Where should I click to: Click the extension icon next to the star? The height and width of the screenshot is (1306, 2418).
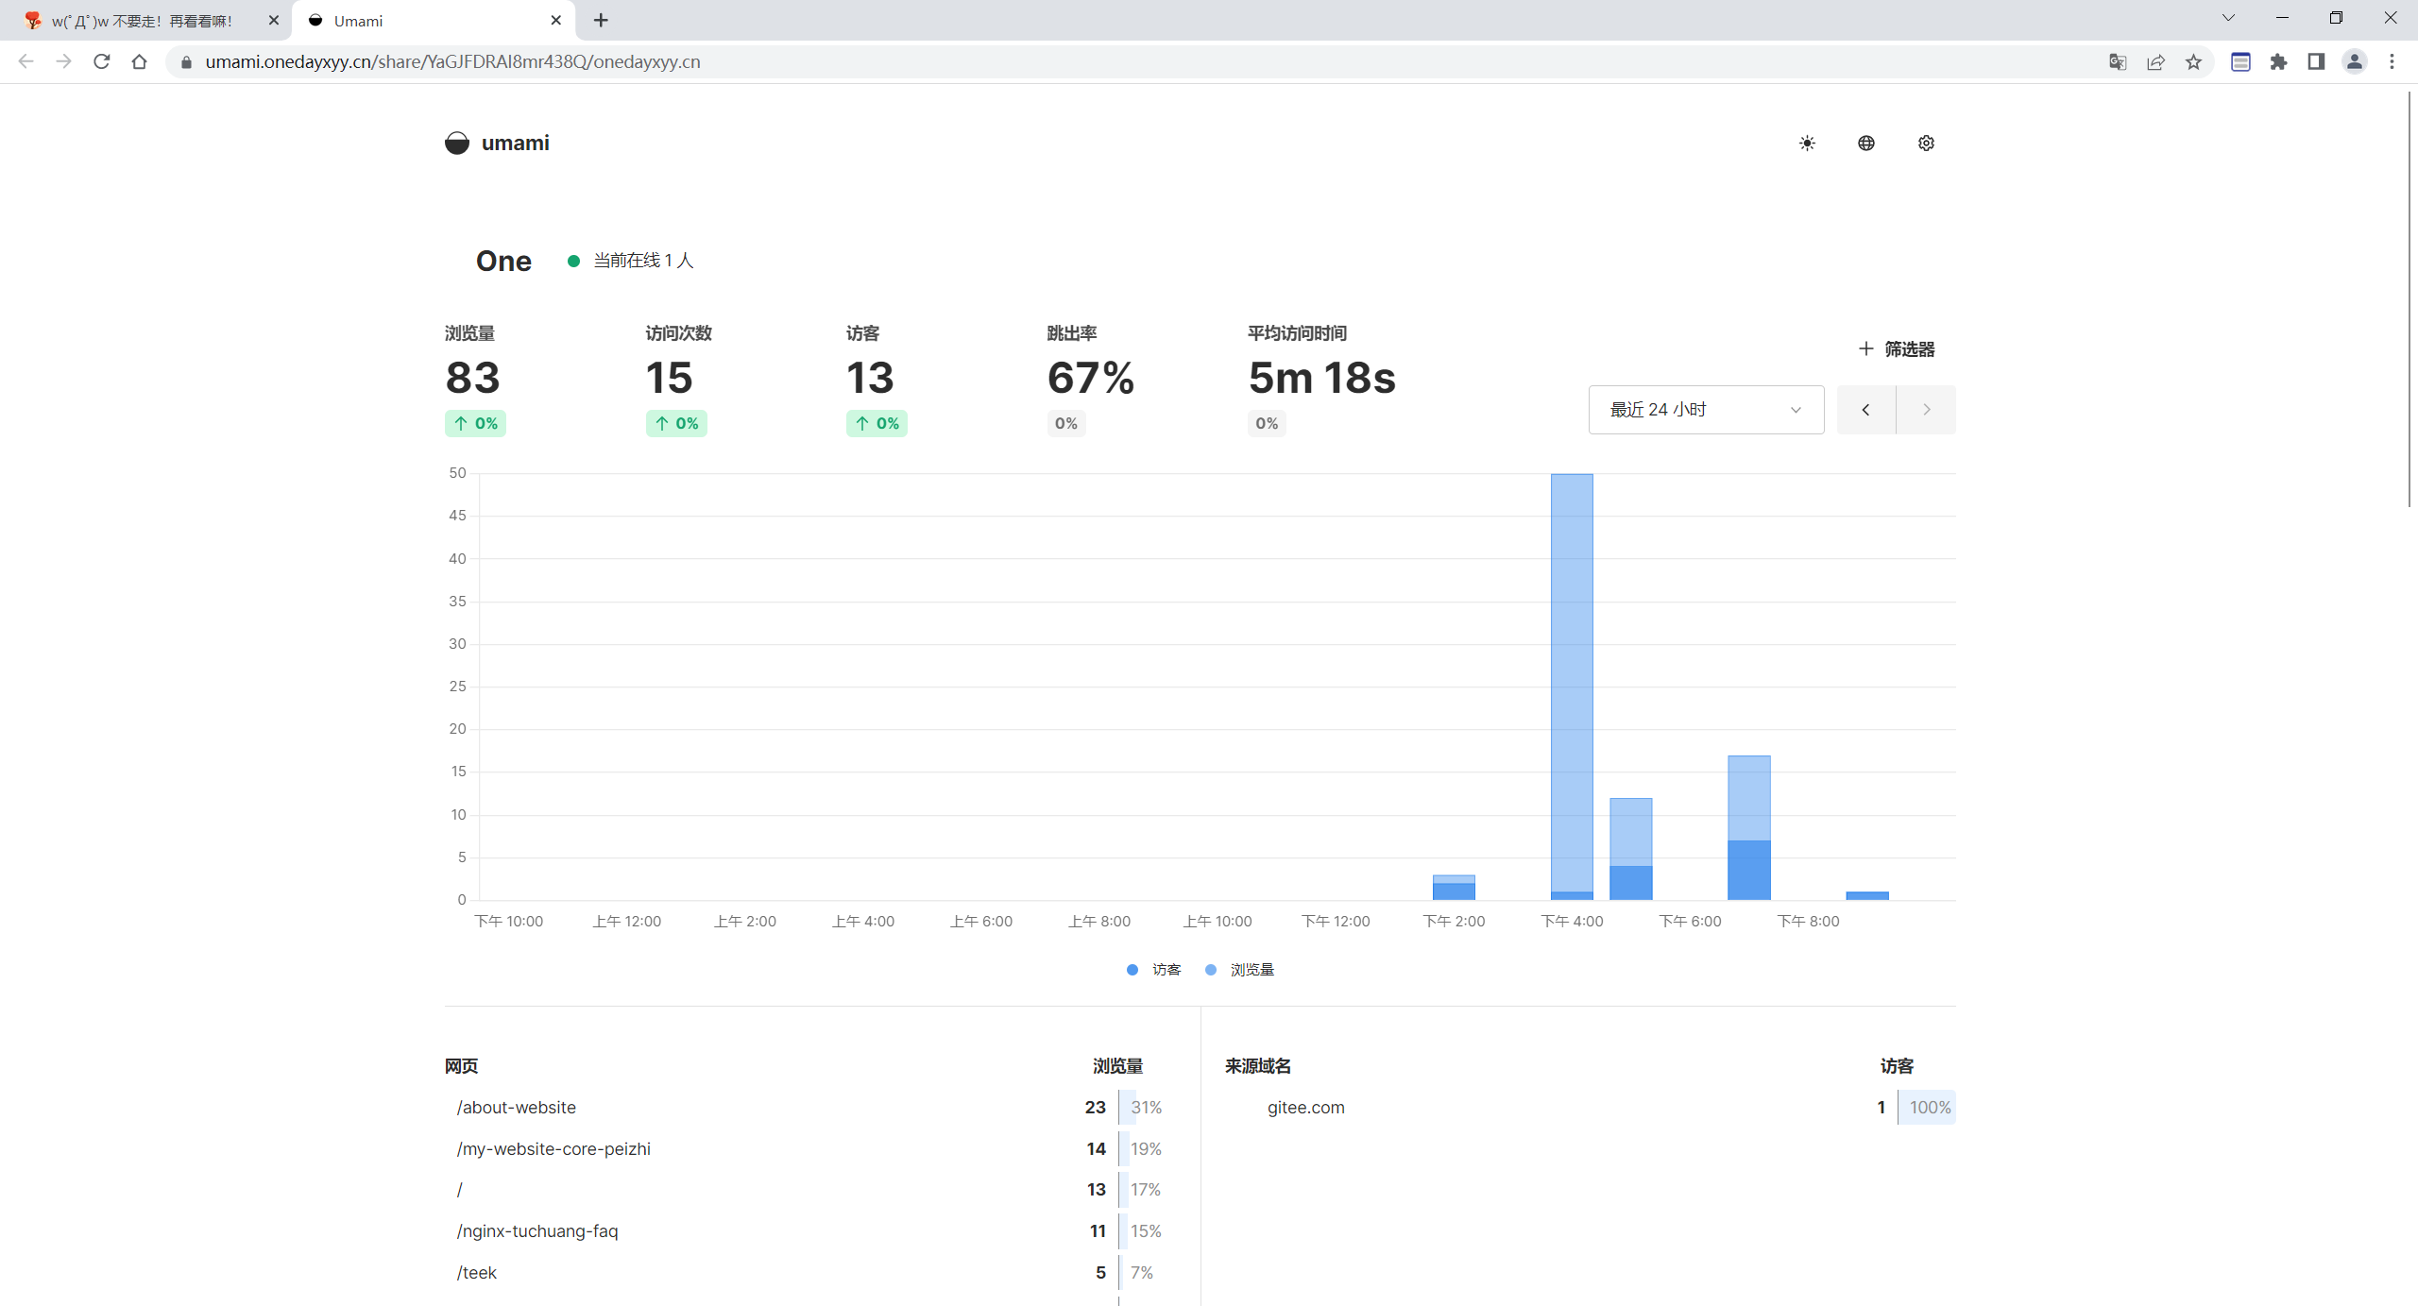2240,61
